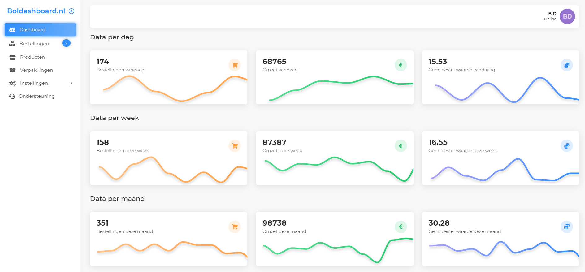This screenshot has height=272, width=585.
Task: Open Ondersteuning support page
Action: click(x=37, y=96)
